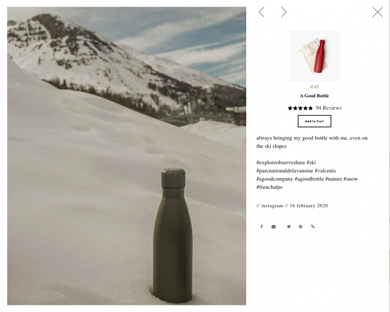390x312 pixels.
Task: Follow the #agoodbottle hashtag
Action: click(309, 179)
